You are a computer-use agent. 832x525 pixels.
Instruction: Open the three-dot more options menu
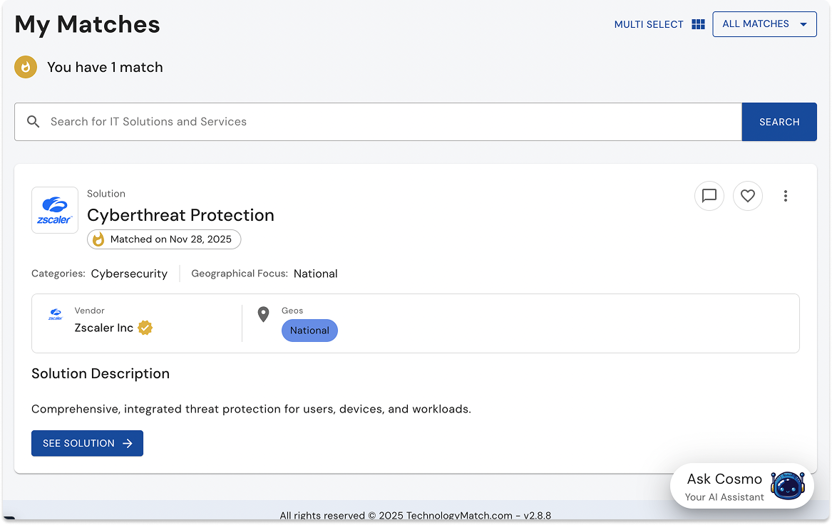(786, 196)
